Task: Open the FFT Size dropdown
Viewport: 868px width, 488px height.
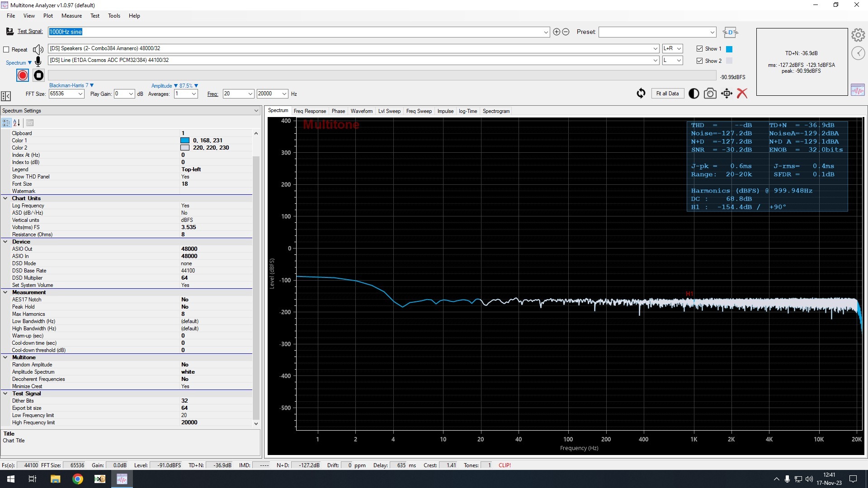Action: coord(80,94)
